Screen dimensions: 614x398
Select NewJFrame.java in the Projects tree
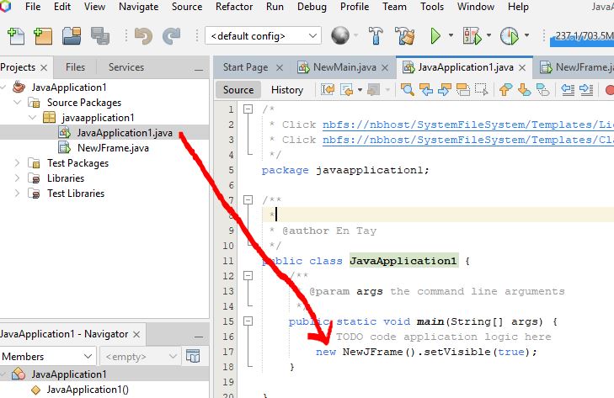pyautogui.click(x=113, y=148)
